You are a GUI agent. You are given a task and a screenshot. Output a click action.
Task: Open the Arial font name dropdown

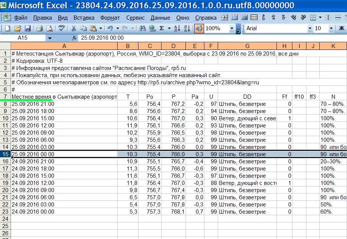click(x=309, y=28)
